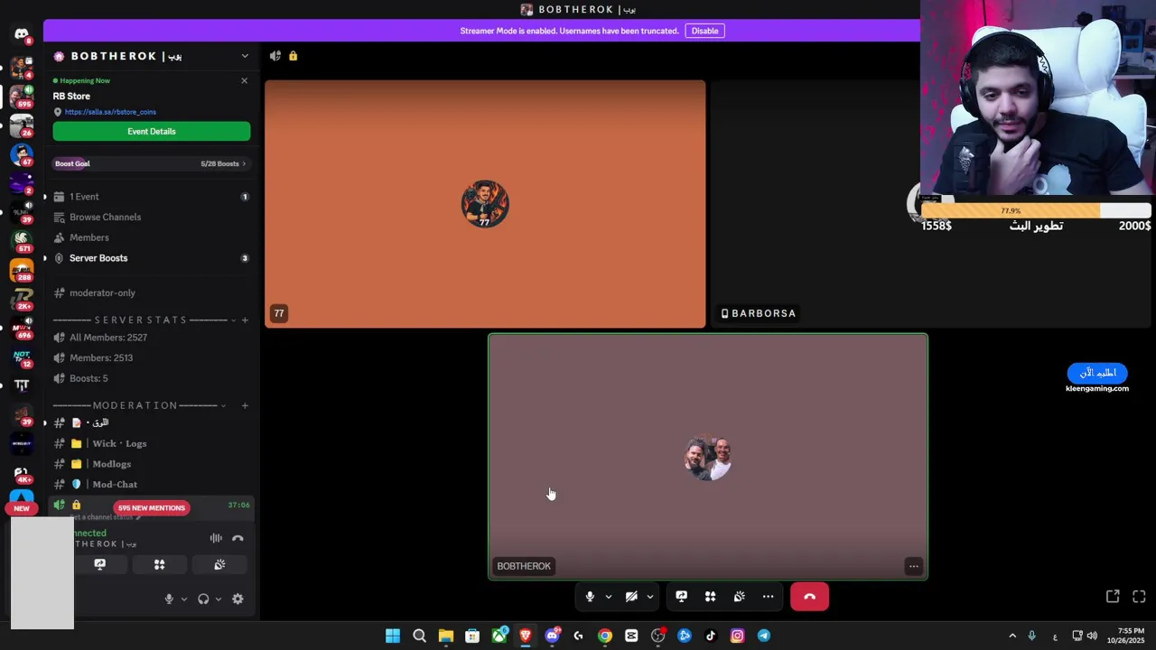Viewport: 1156px width, 650px height.
Task: Open more call options in the control bar
Action: coord(769,597)
